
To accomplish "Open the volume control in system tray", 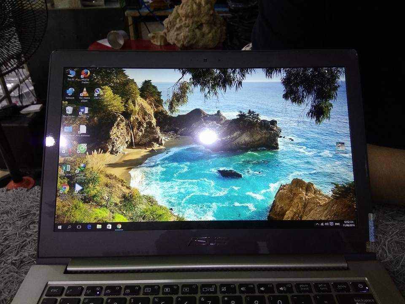I will 327,224.
